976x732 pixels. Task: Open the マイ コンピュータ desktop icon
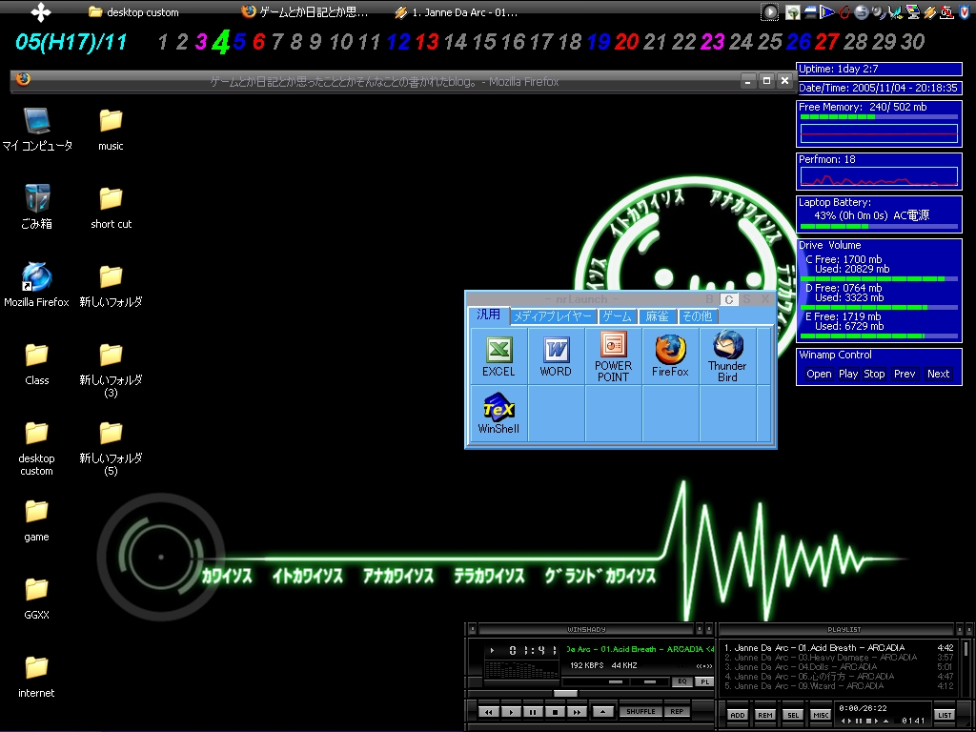pyautogui.click(x=37, y=130)
